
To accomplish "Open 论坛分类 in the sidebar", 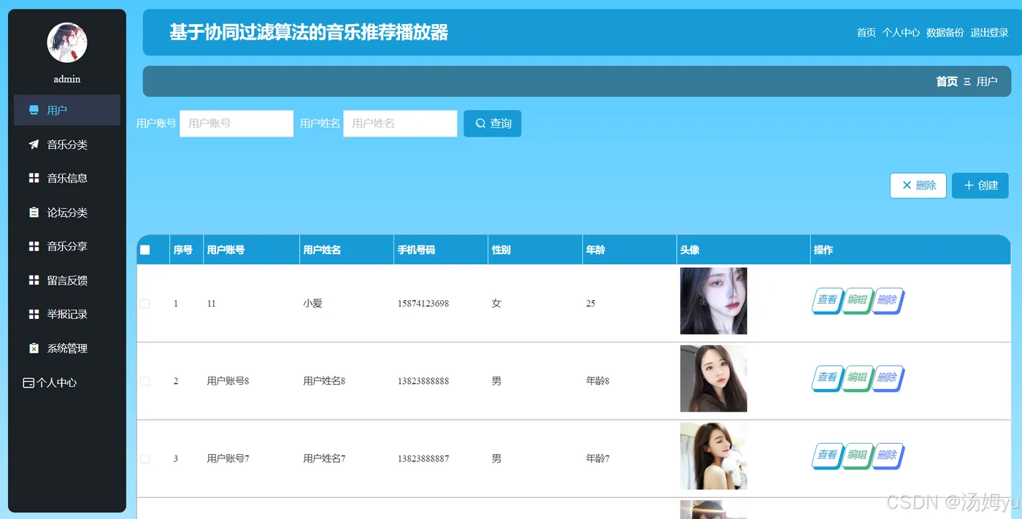I will [67, 212].
